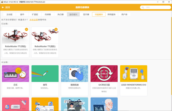Screen dimensions: 172x111
Task: Maximize the Mind+ window
Action: click(x=163, y=2)
